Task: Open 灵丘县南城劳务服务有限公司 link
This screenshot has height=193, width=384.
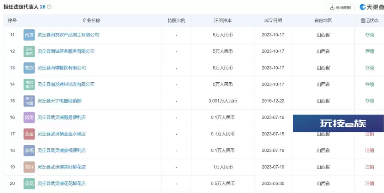Action: pyautogui.click(x=66, y=51)
